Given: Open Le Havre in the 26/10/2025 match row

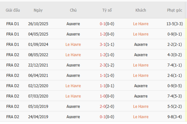Looking at the screenshot, I should point(141,24).
